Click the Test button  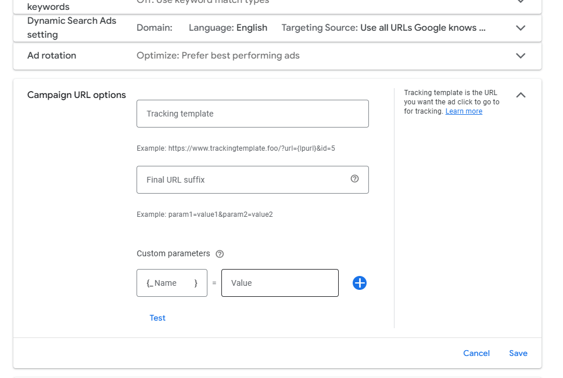pyautogui.click(x=157, y=318)
